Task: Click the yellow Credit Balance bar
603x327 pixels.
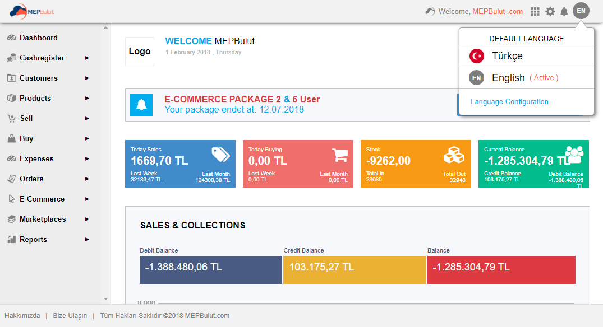Action: (x=355, y=270)
